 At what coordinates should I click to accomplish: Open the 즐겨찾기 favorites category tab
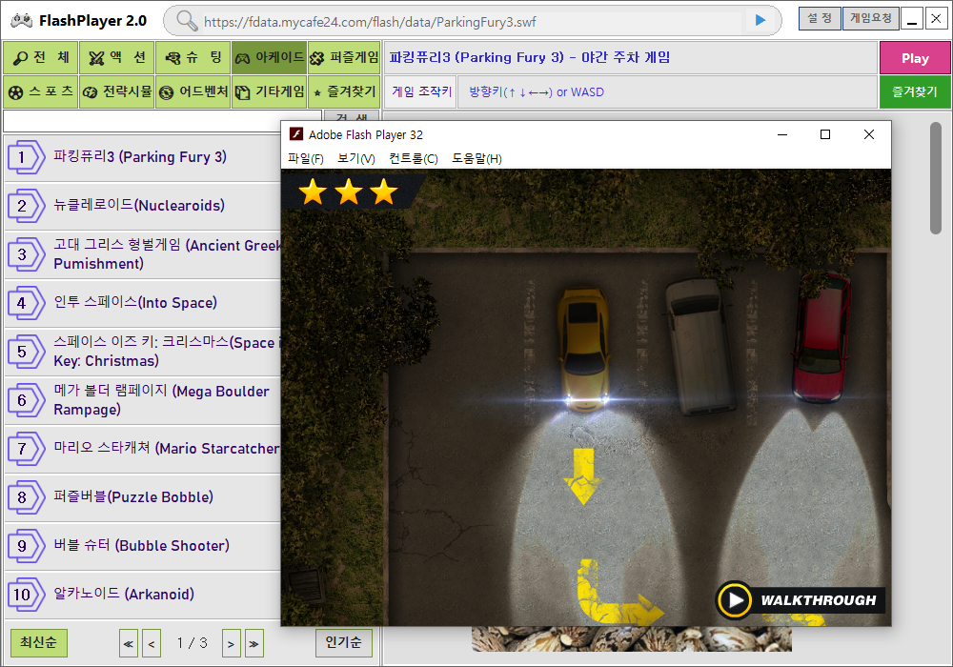(344, 91)
